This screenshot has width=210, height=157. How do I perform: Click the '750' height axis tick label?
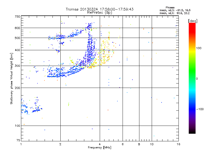tap(17, 16)
